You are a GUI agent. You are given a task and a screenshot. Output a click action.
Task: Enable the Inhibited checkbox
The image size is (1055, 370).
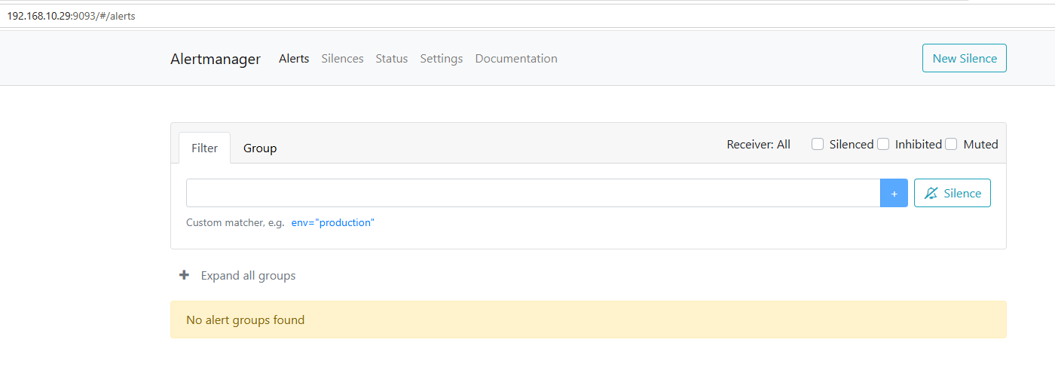883,144
